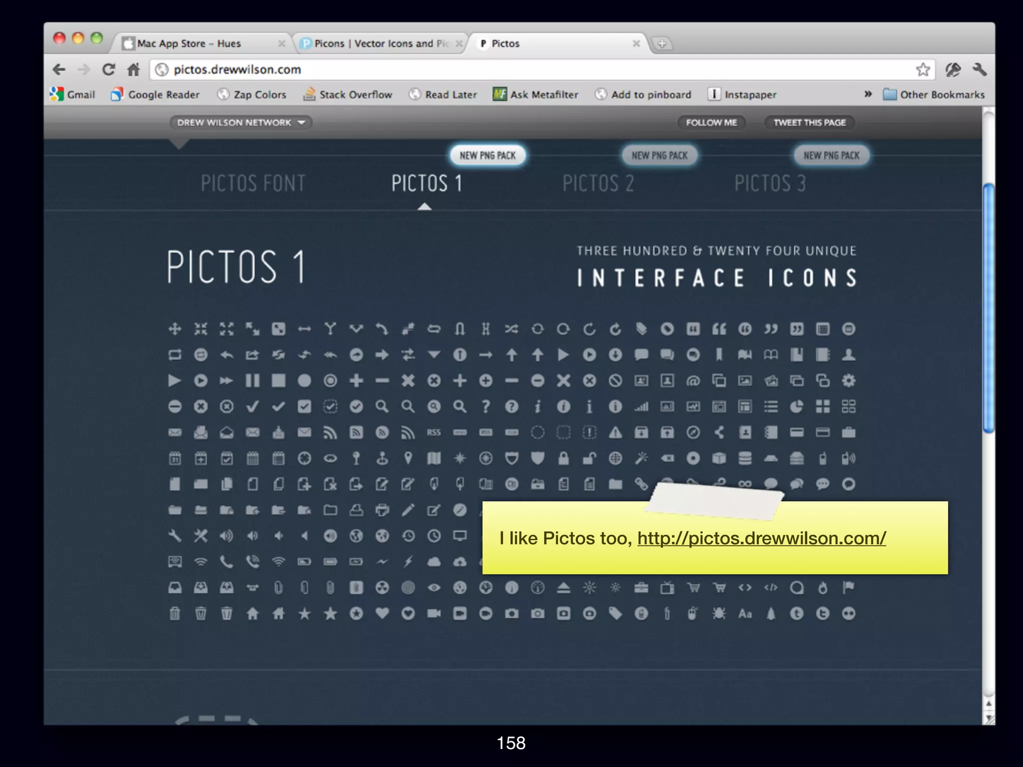Click the four-way move arrows icon
1023x767 pixels.
(175, 329)
